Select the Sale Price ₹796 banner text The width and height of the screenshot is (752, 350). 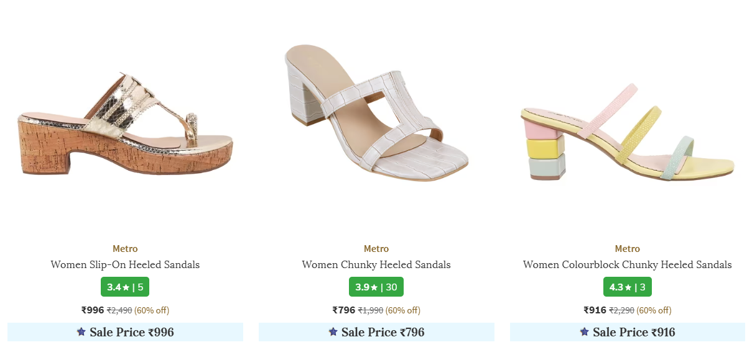383,332
